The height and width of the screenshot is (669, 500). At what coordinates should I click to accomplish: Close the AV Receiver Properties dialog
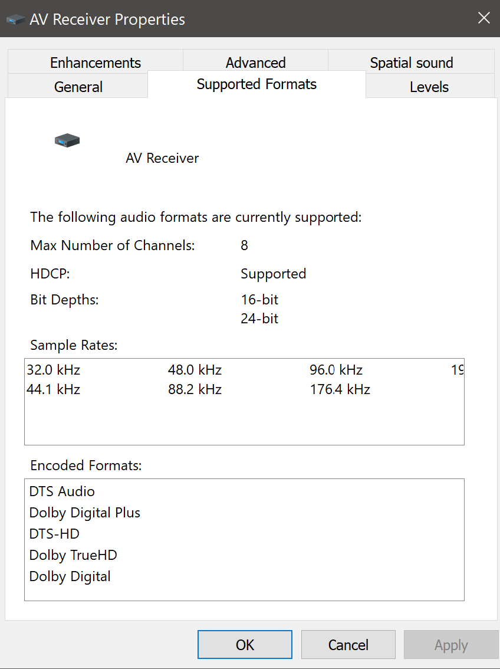(483, 18)
